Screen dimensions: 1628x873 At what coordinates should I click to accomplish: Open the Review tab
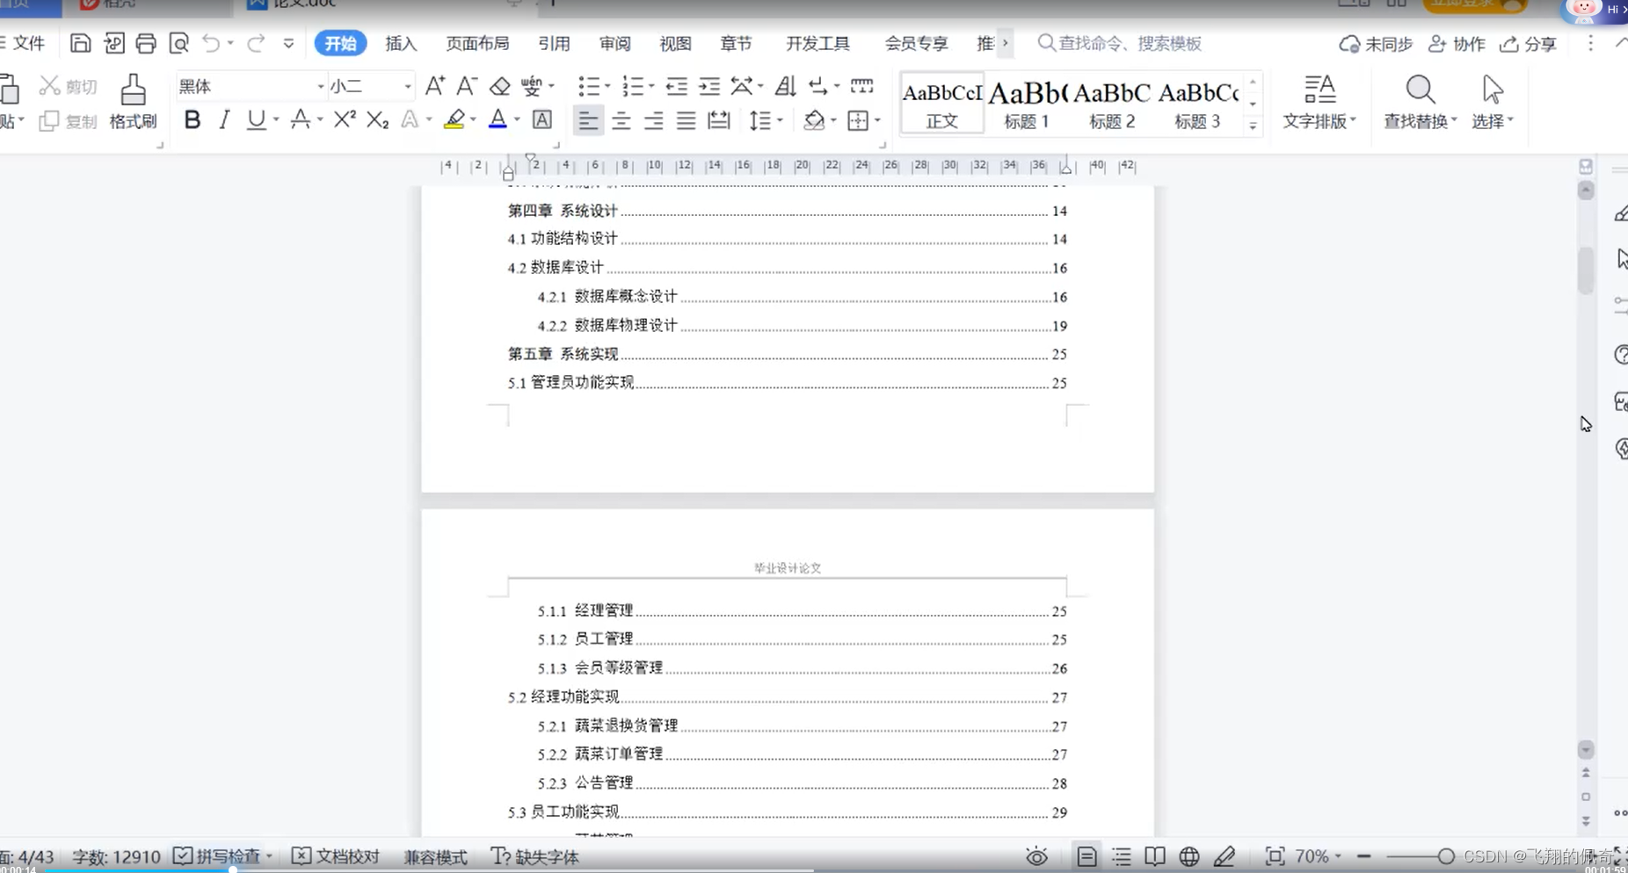614,43
